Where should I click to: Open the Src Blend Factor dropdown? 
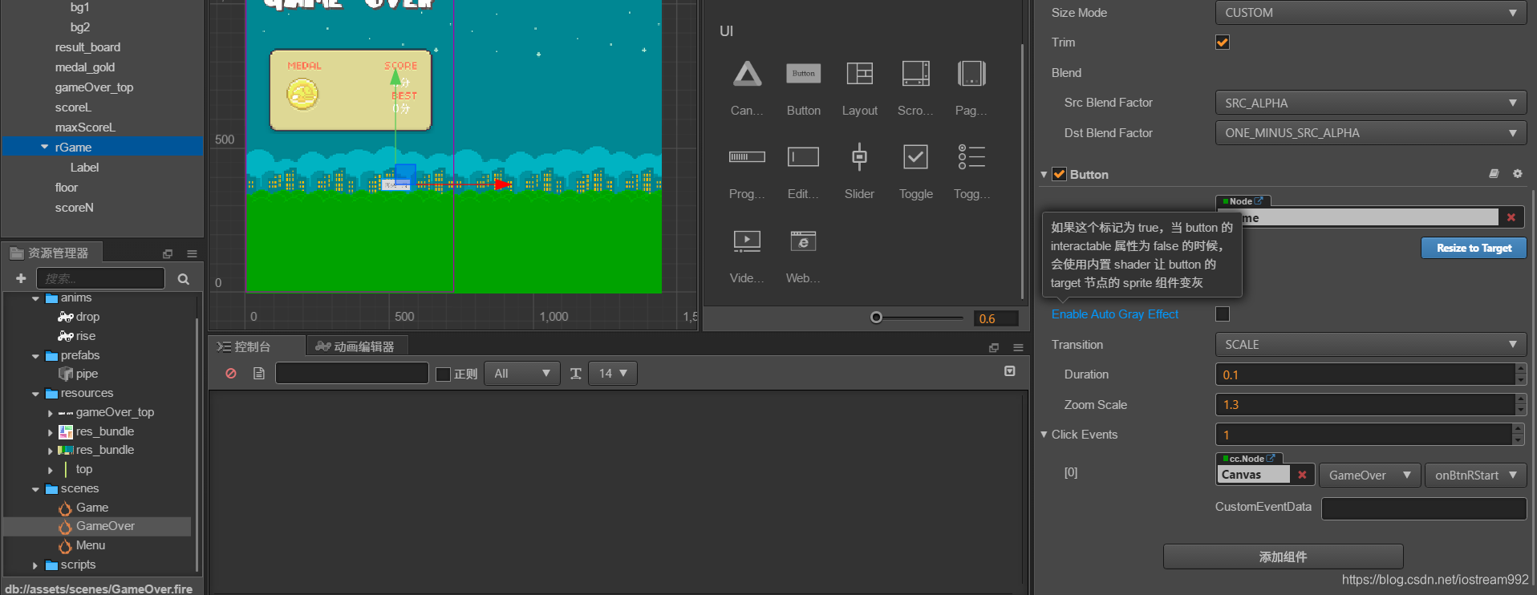pyautogui.click(x=1371, y=103)
